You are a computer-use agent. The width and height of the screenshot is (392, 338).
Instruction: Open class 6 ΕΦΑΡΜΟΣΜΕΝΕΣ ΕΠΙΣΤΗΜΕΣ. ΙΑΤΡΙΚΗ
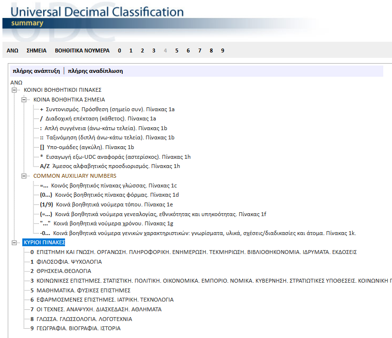pyautogui.click(x=102, y=300)
